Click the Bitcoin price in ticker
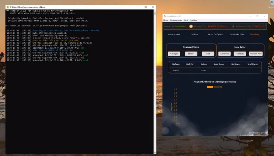 [212, 26]
